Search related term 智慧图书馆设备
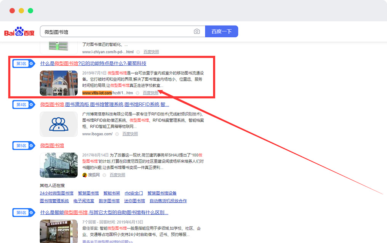Screen dimensions: 387x243 pos(162,193)
